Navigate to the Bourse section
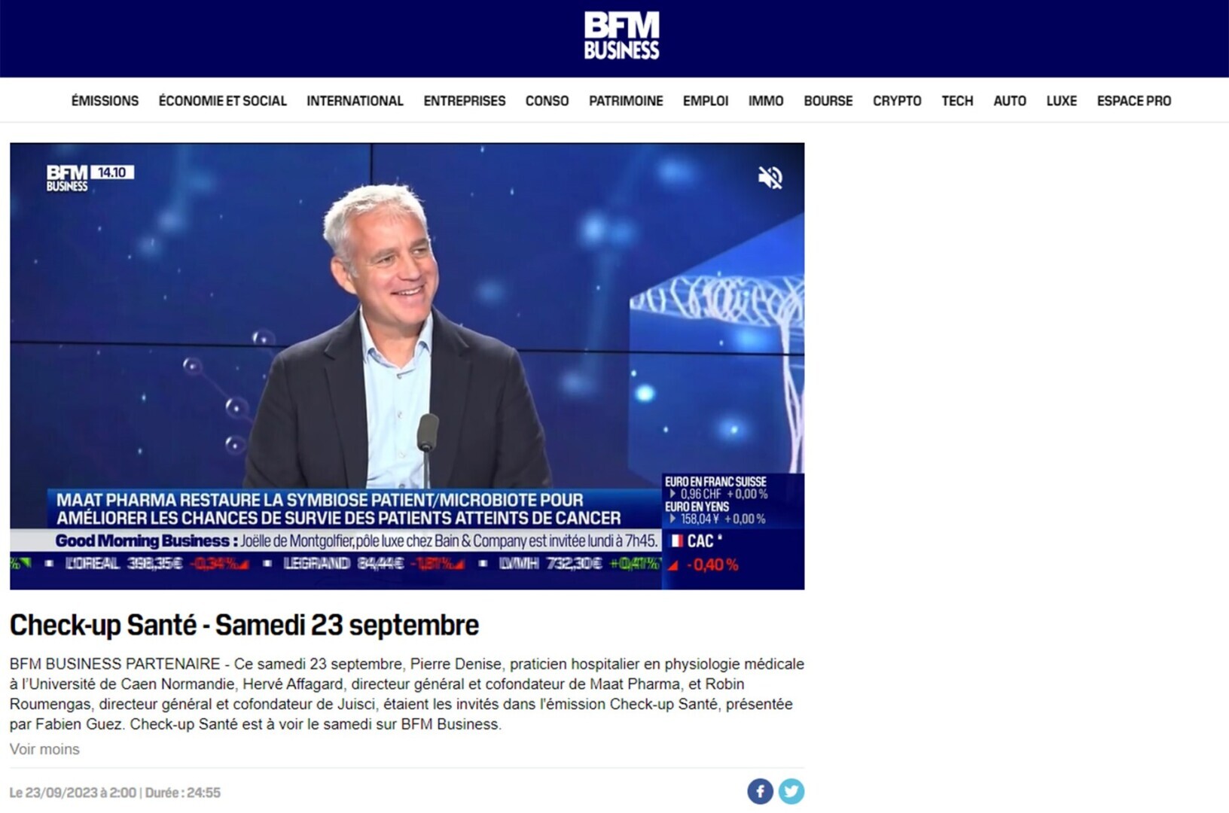Image resolution: width=1229 pixels, height=813 pixels. pos(828,101)
